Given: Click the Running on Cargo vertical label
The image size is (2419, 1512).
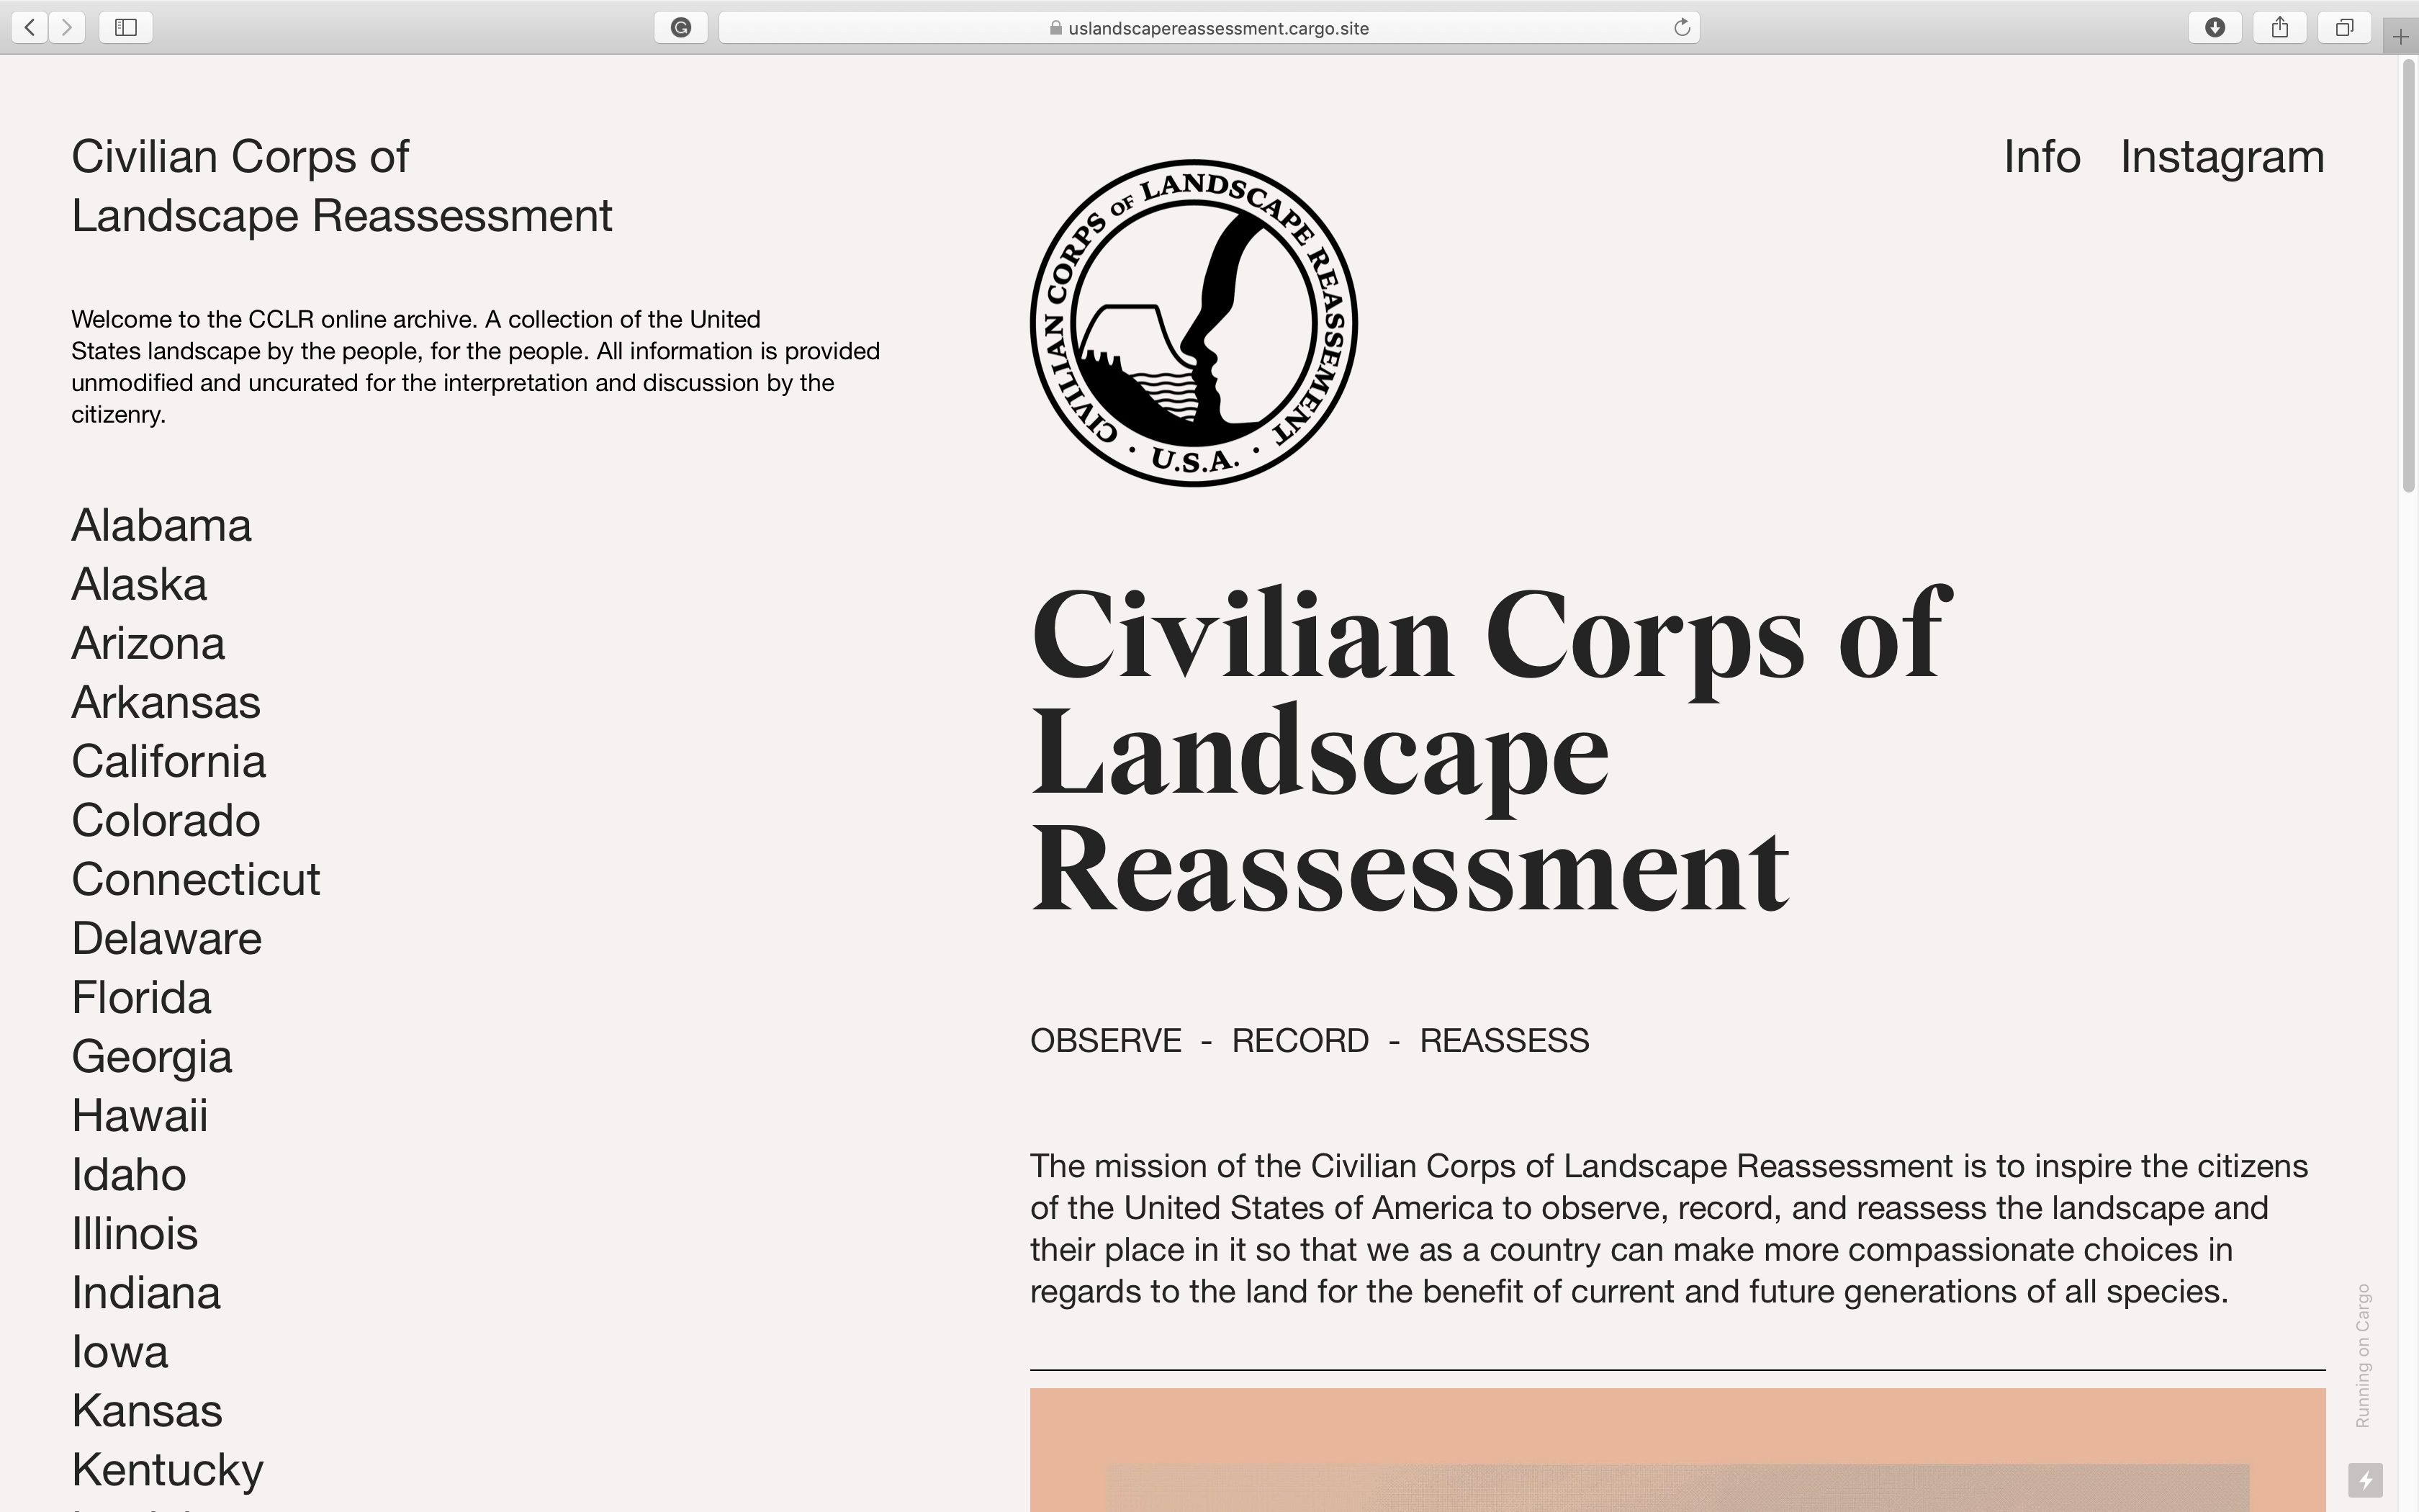Looking at the screenshot, I should (x=2363, y=1356).
